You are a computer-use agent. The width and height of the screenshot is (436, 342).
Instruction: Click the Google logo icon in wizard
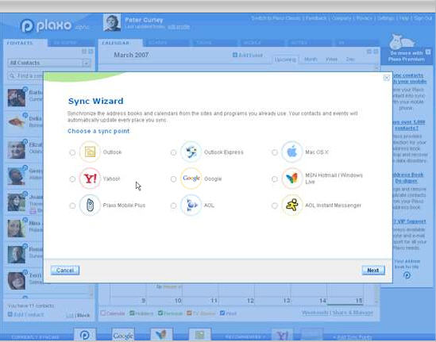(191, 179)
